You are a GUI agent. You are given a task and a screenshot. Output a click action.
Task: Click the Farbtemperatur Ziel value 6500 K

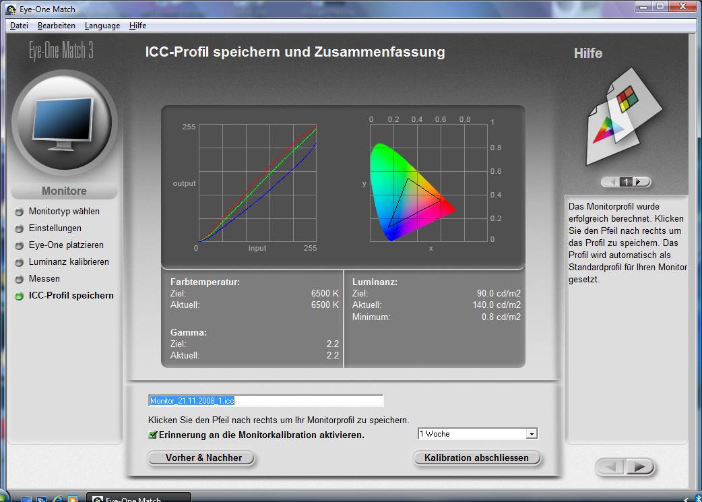point(325,293)
